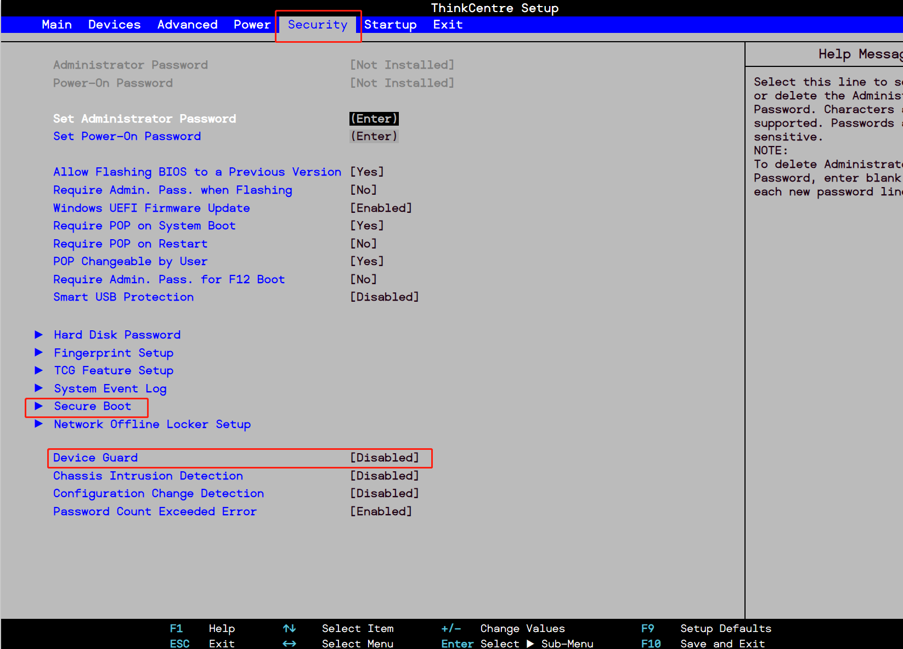This screenshot has width=903, height=649.
Task: Select the Security tab
Action: [x=318, y=25]
